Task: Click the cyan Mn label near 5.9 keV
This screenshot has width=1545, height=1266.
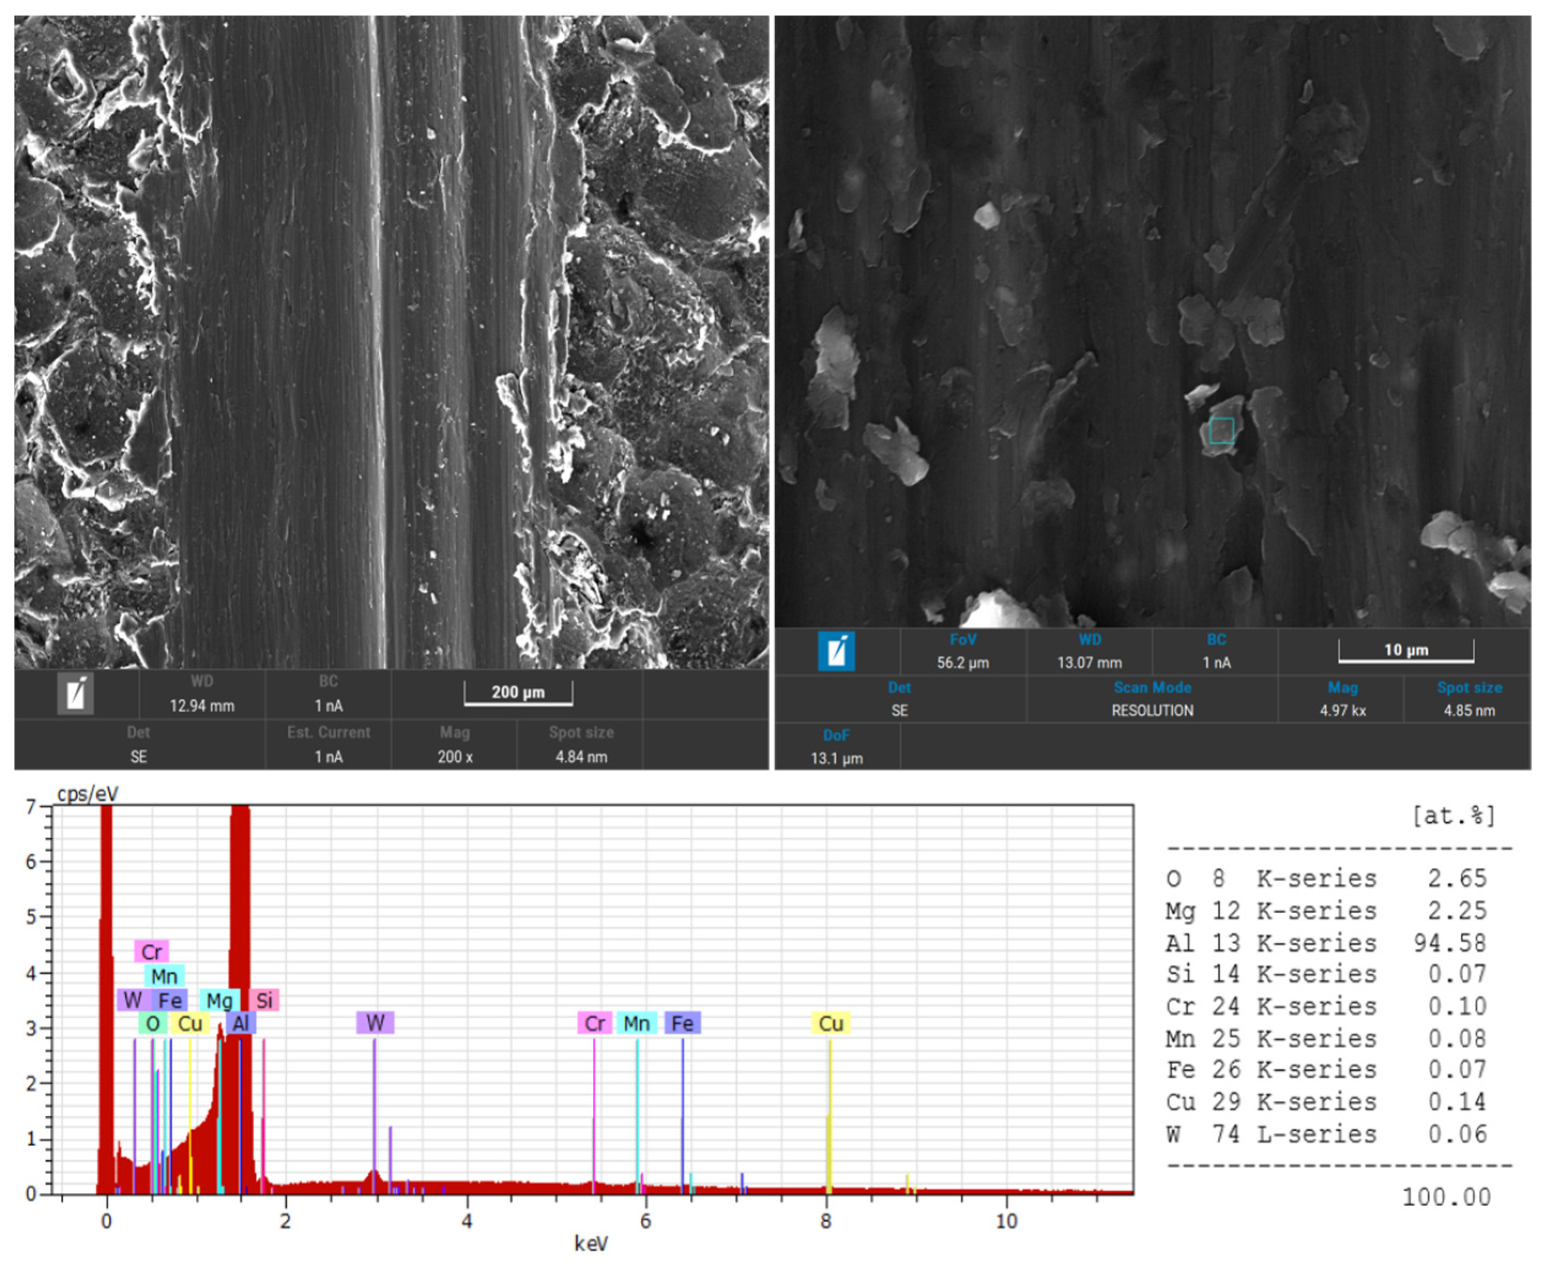Action: pyautogui.click(x=637, y=1023)
